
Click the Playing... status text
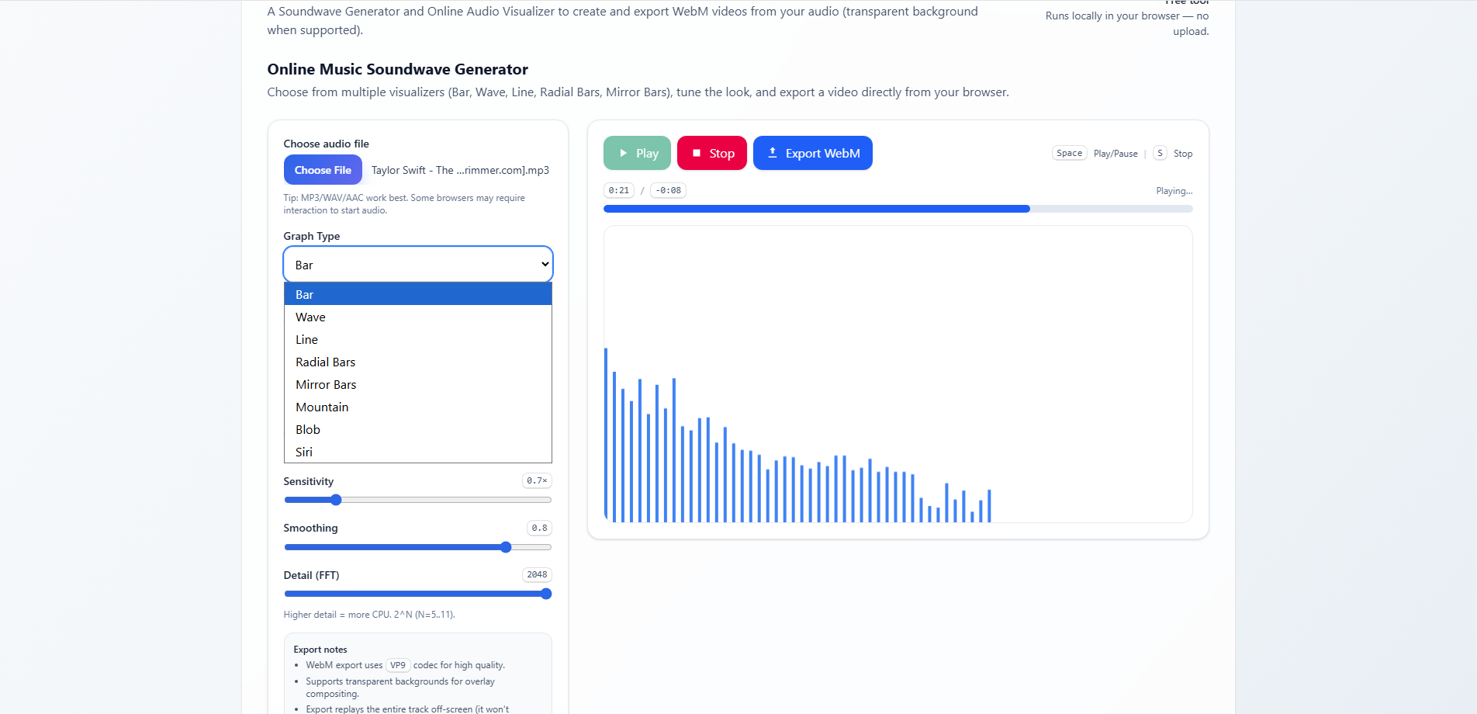(1174, 191)
